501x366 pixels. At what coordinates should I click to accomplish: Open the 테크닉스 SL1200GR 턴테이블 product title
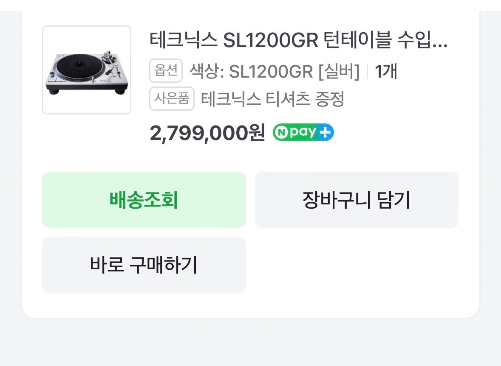[x=289, y=40]
